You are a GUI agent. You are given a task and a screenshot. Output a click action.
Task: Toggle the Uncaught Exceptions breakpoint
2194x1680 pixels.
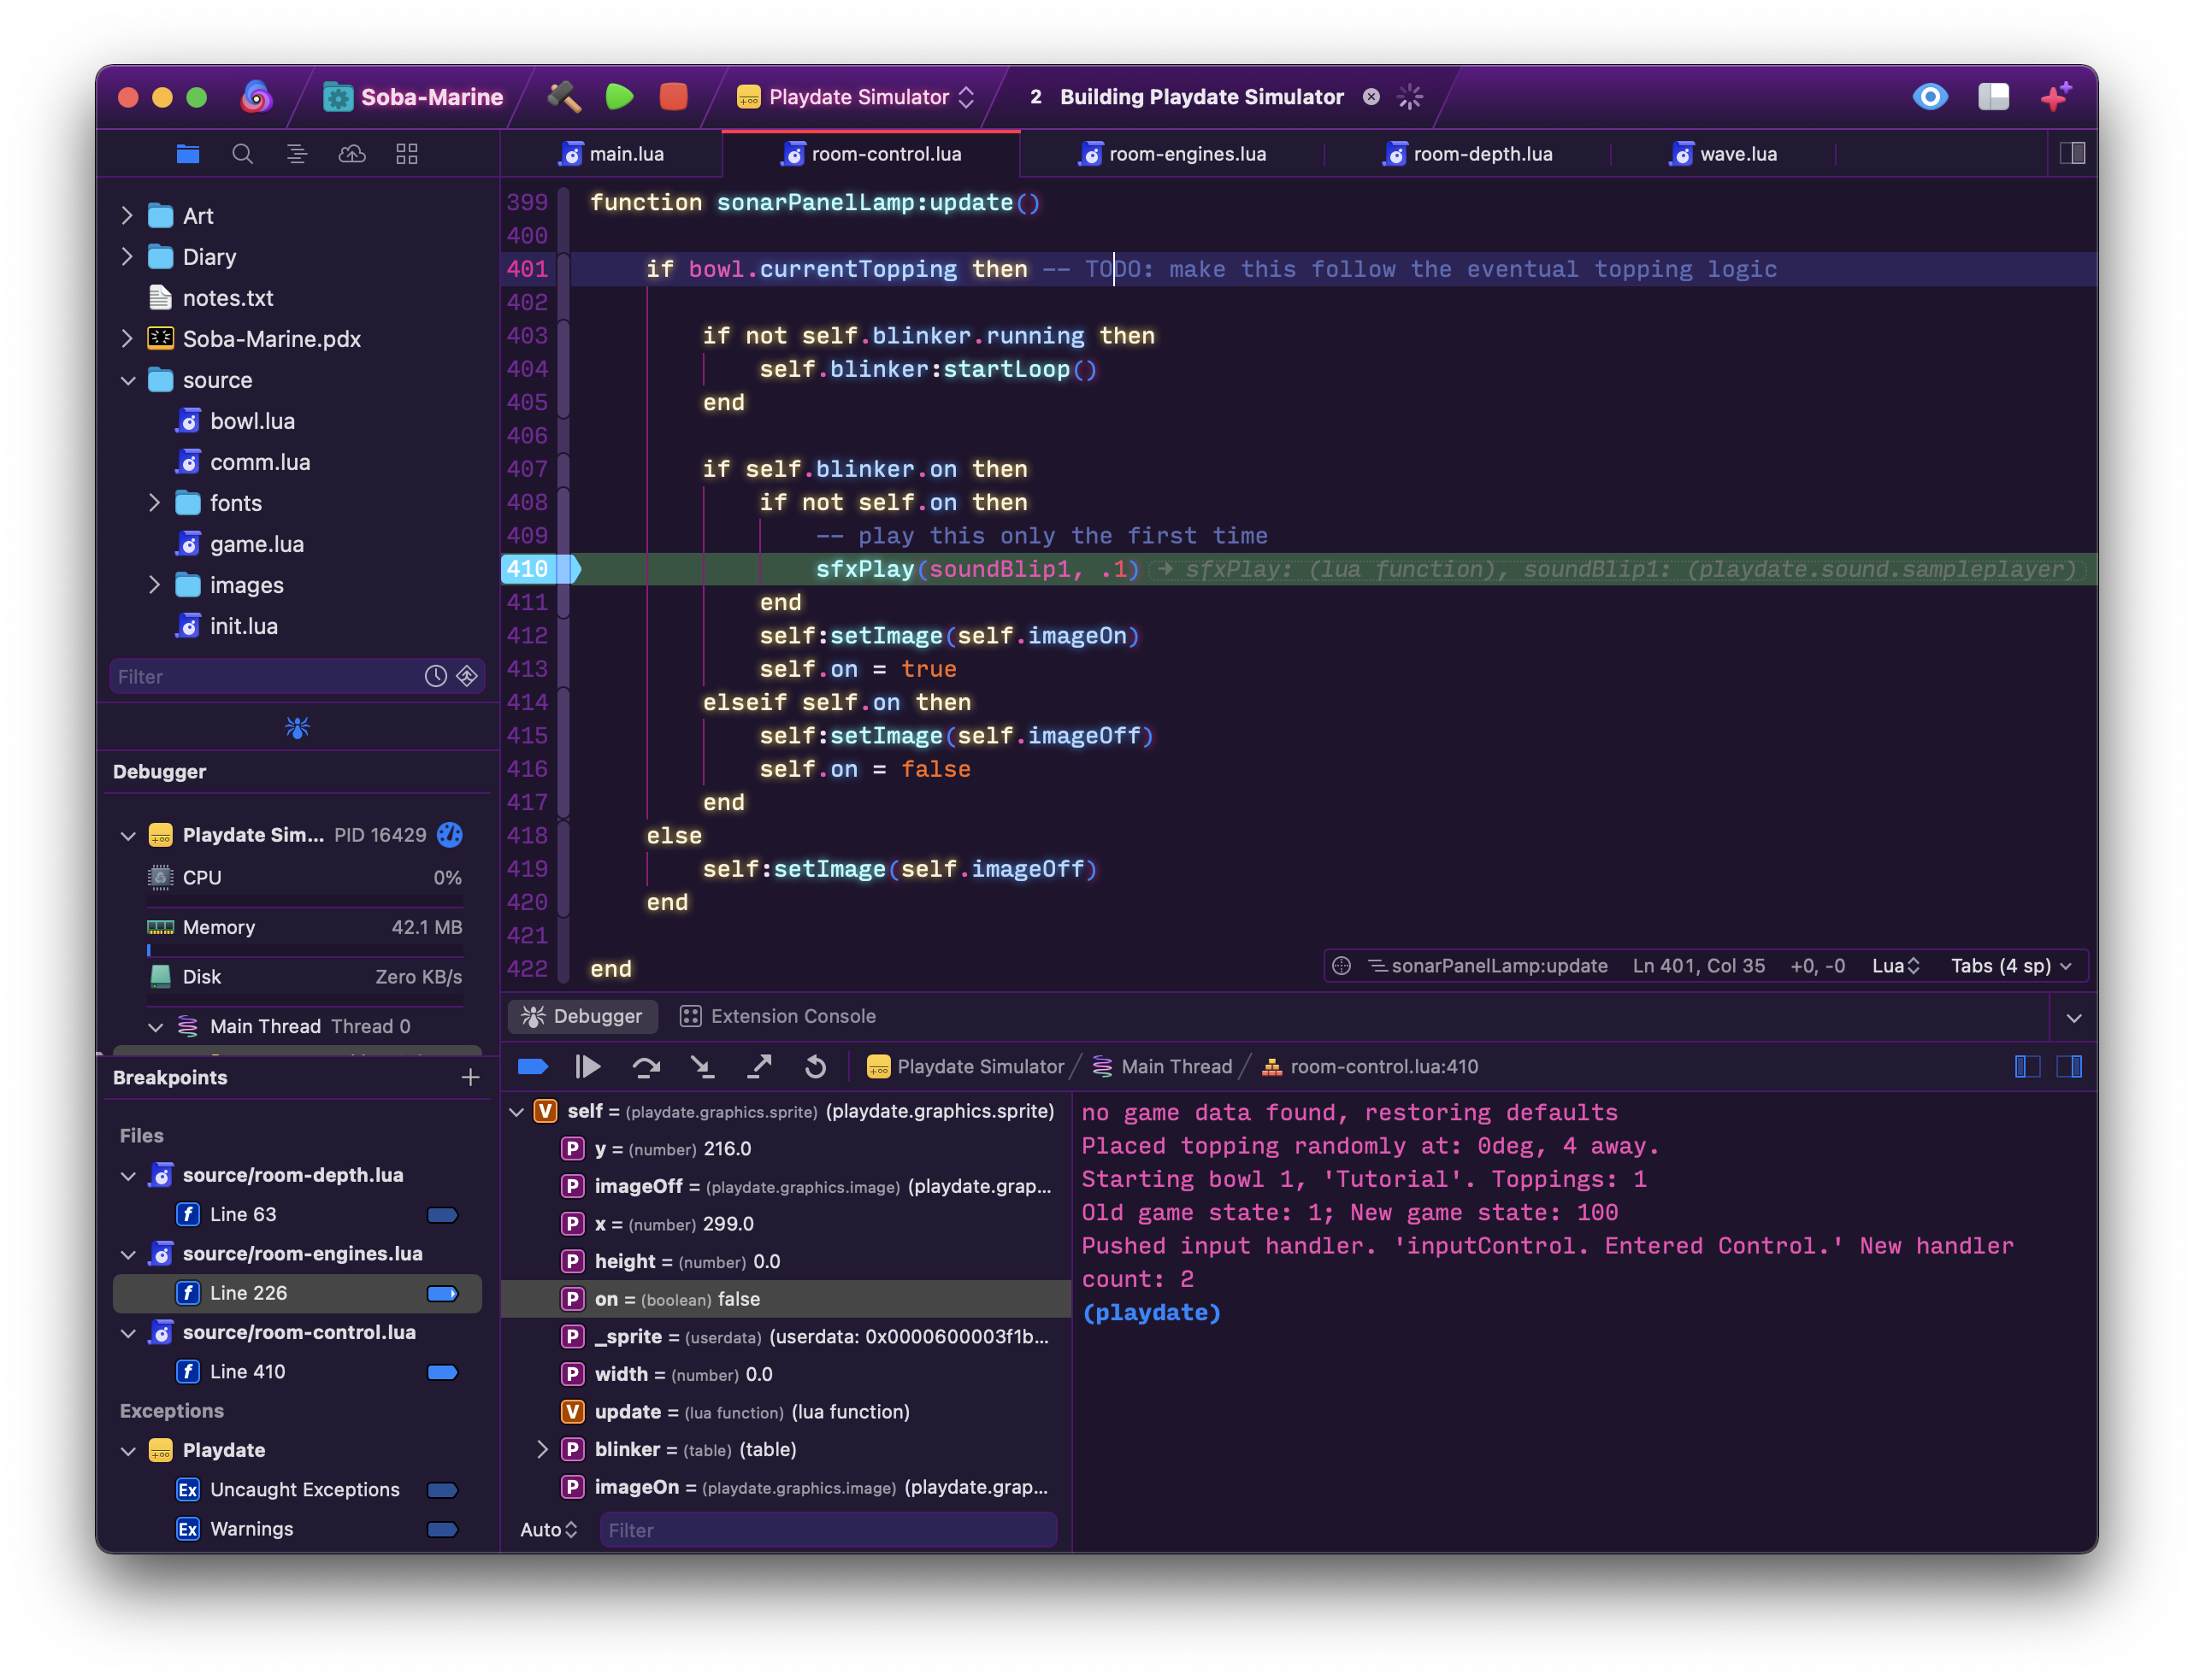[x=442, y=1490]
